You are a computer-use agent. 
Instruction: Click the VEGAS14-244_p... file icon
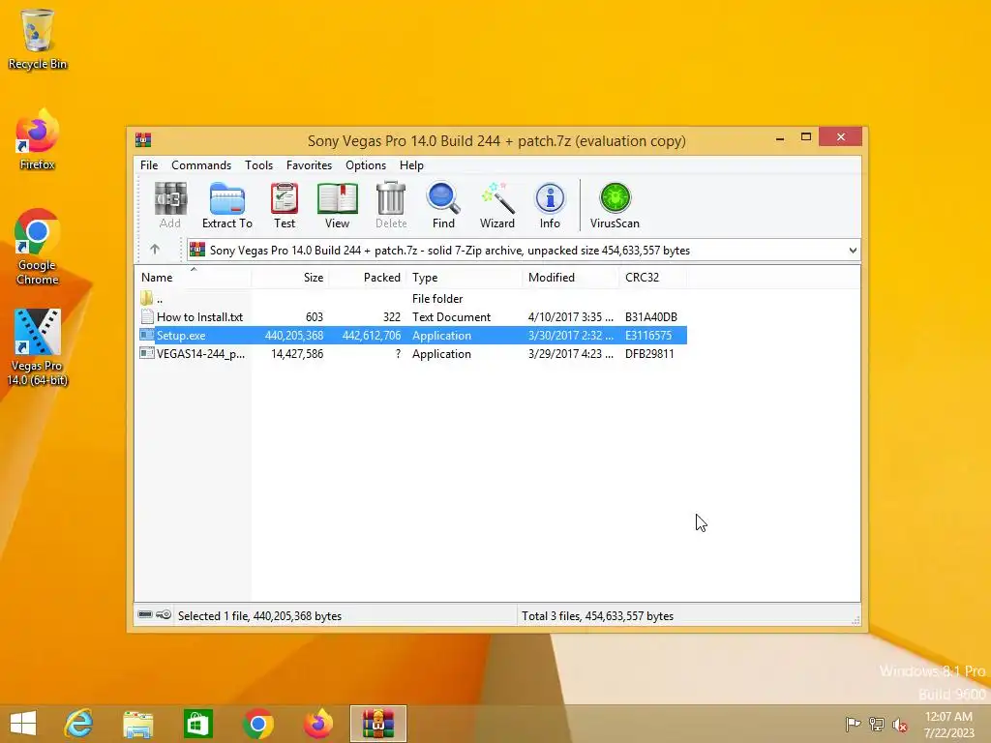[x=147, y=353]
